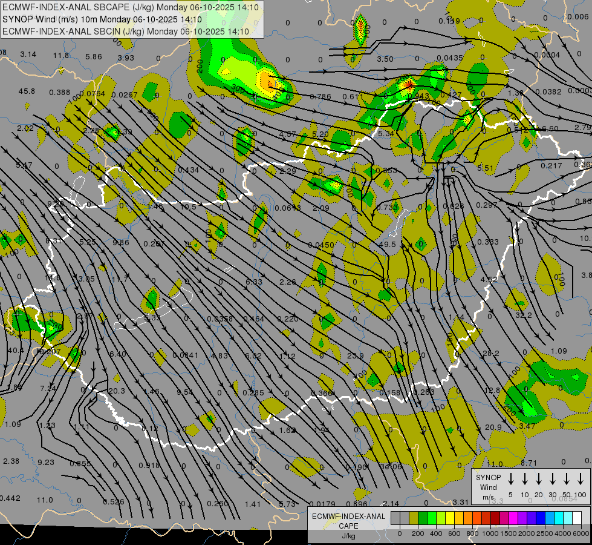
Task: Choose the dark blue CAPE legend swatch
Action: [x=541, y=518]
